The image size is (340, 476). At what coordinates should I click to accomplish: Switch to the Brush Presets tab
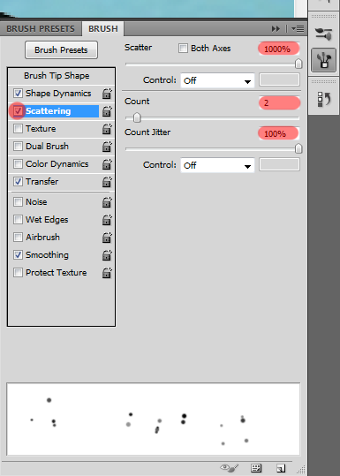[41, 29]
